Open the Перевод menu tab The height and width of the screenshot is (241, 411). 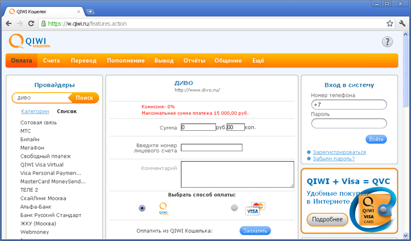pos(83,61)
